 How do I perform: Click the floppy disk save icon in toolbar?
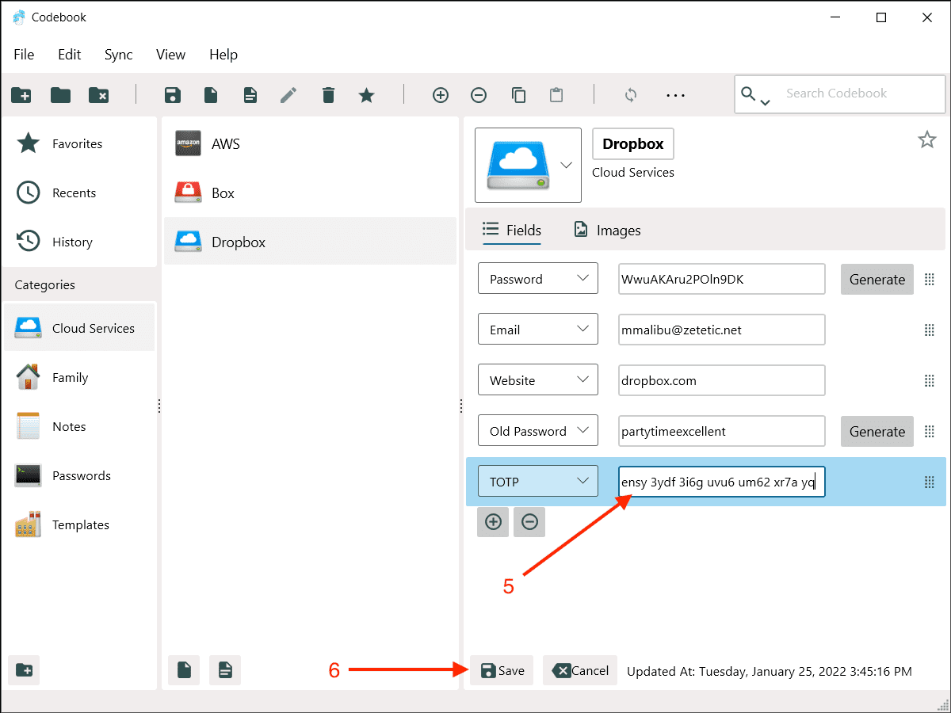tap(172, 95)
